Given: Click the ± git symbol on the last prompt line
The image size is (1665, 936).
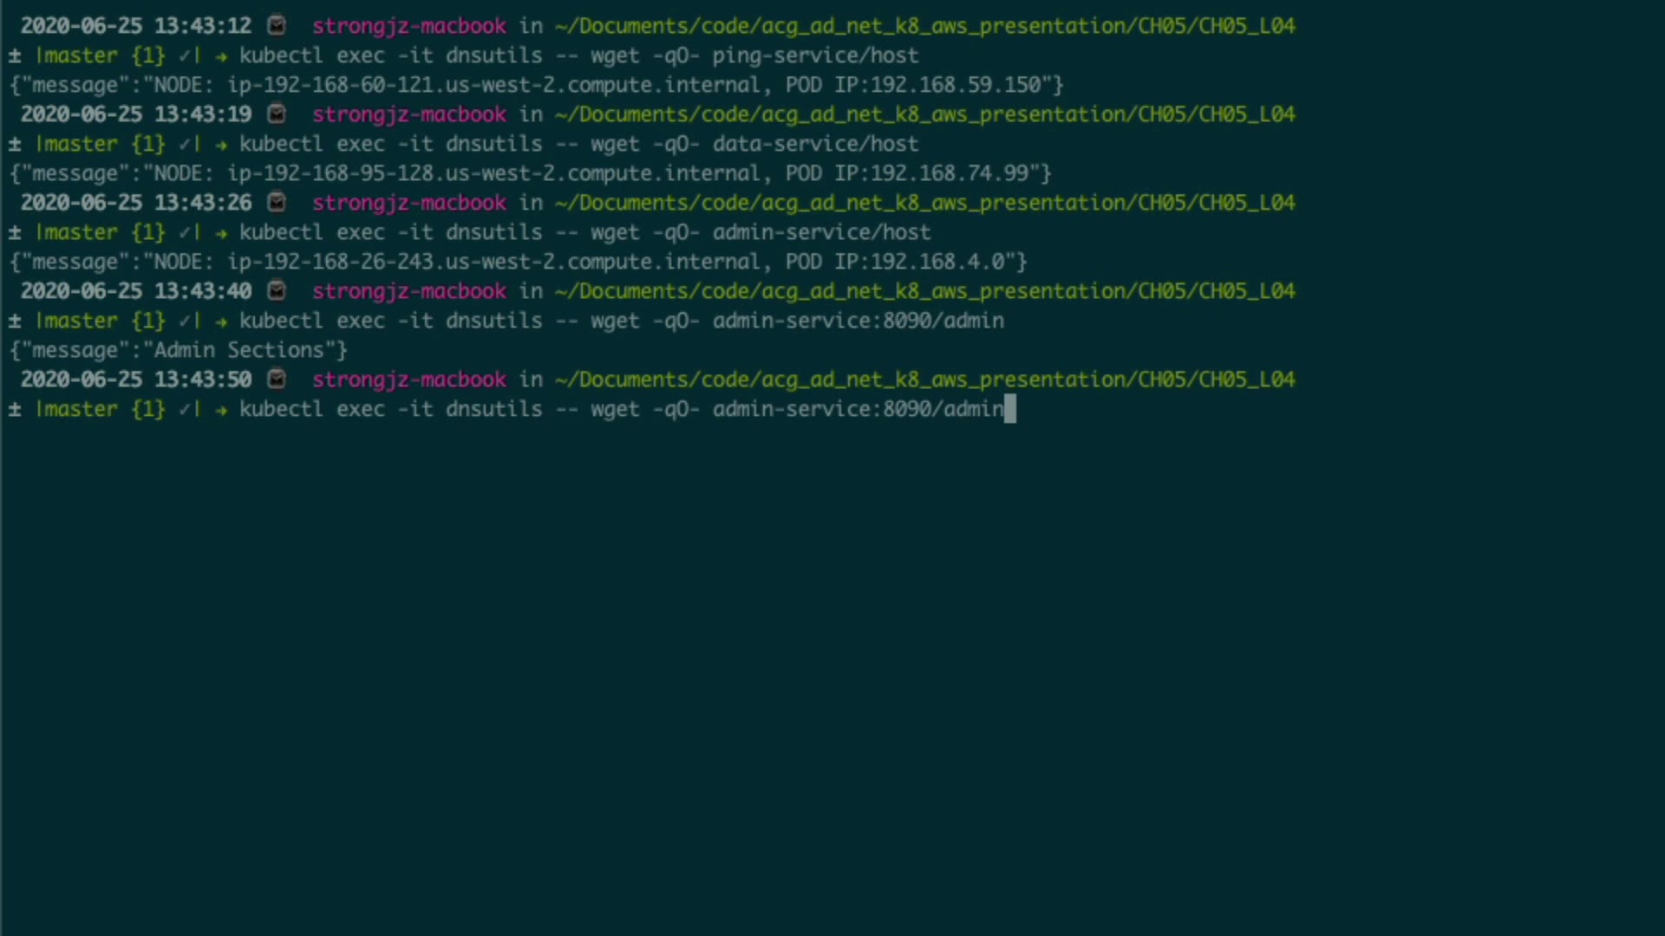Looking at the screenshot, I should pos(15,409).
